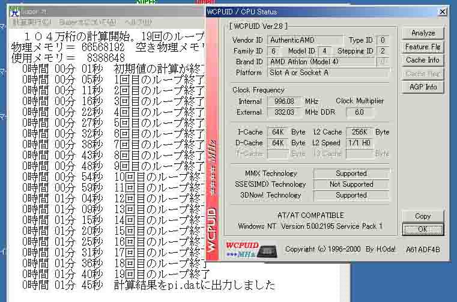457x302 pixels.
Task: Close the WCPUID / CPU Status window
Action: (443, 11)
